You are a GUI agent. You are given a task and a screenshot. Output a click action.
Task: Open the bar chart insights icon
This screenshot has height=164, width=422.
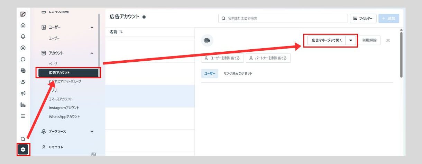pos(23,104)
